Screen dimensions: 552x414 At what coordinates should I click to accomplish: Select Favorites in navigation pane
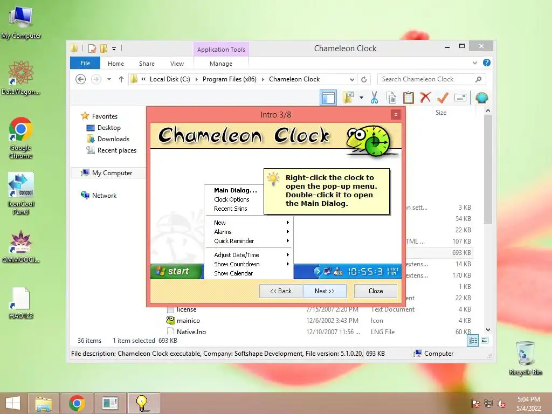click(105, 116)
